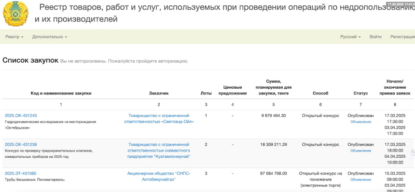Click the Лоты column header
Viewport: 415px width, 192px height.
pos(206,93)
